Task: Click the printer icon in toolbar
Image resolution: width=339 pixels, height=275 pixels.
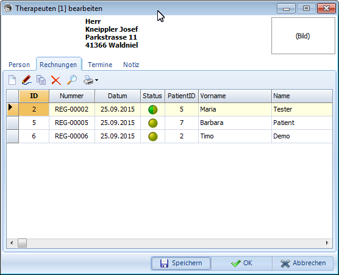Action: [88, 80]
